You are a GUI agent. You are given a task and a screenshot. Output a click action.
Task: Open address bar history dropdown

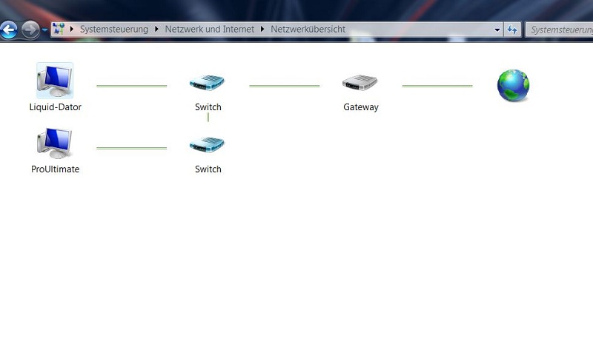[497, 30]
